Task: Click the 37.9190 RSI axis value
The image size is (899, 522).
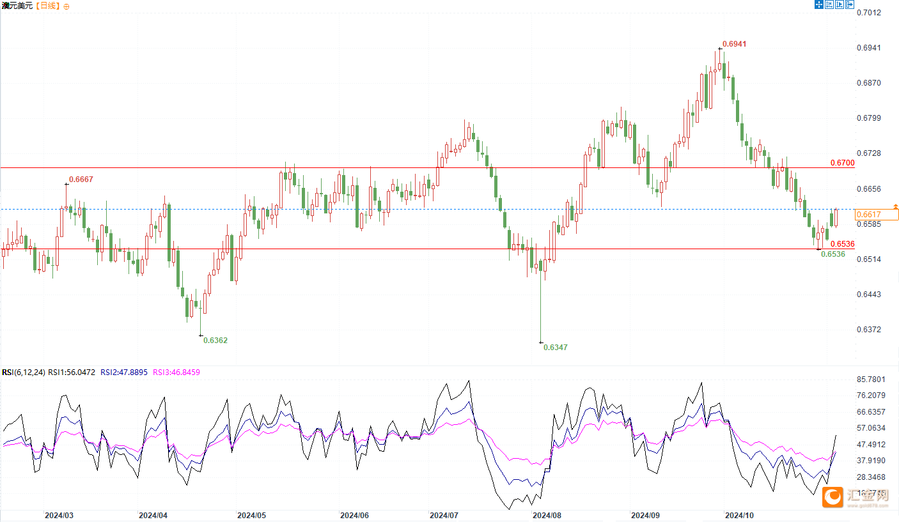Action: (x=870, y=461)
